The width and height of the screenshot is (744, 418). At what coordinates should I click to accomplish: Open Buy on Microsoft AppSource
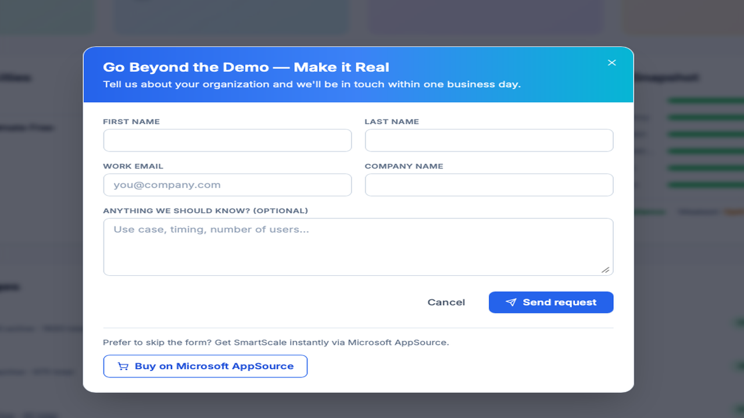point(205,366)
